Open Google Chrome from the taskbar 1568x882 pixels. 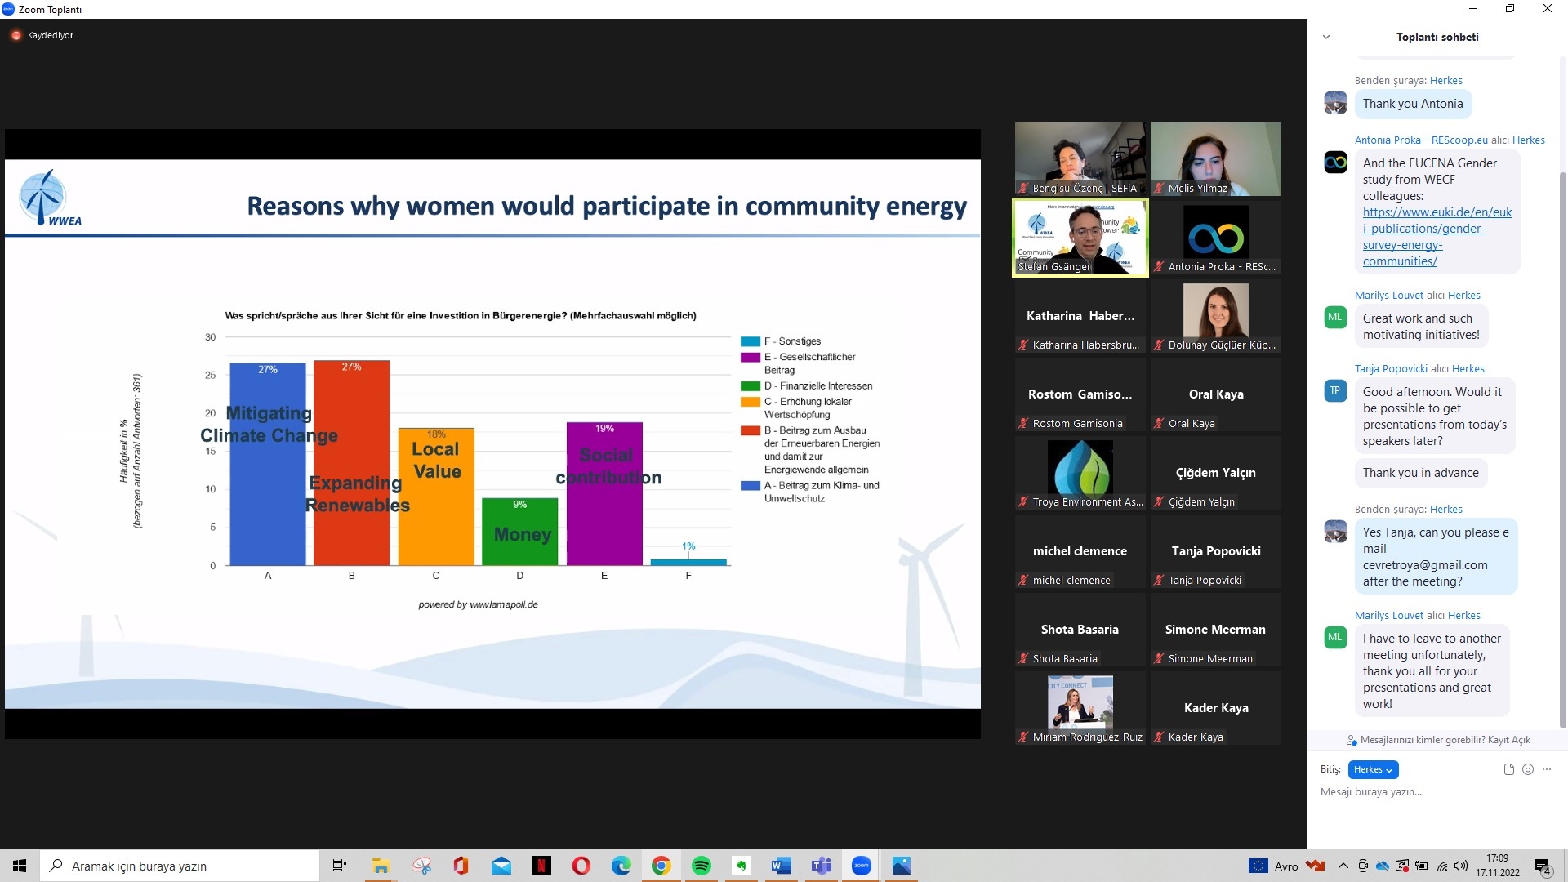click(661, 866)
